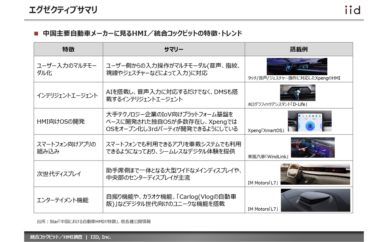This screenshot has height=242, width=388.
Task: Click the summary about 大型ワイドなメインディスプレイ
Action: (x=173, y=174)
